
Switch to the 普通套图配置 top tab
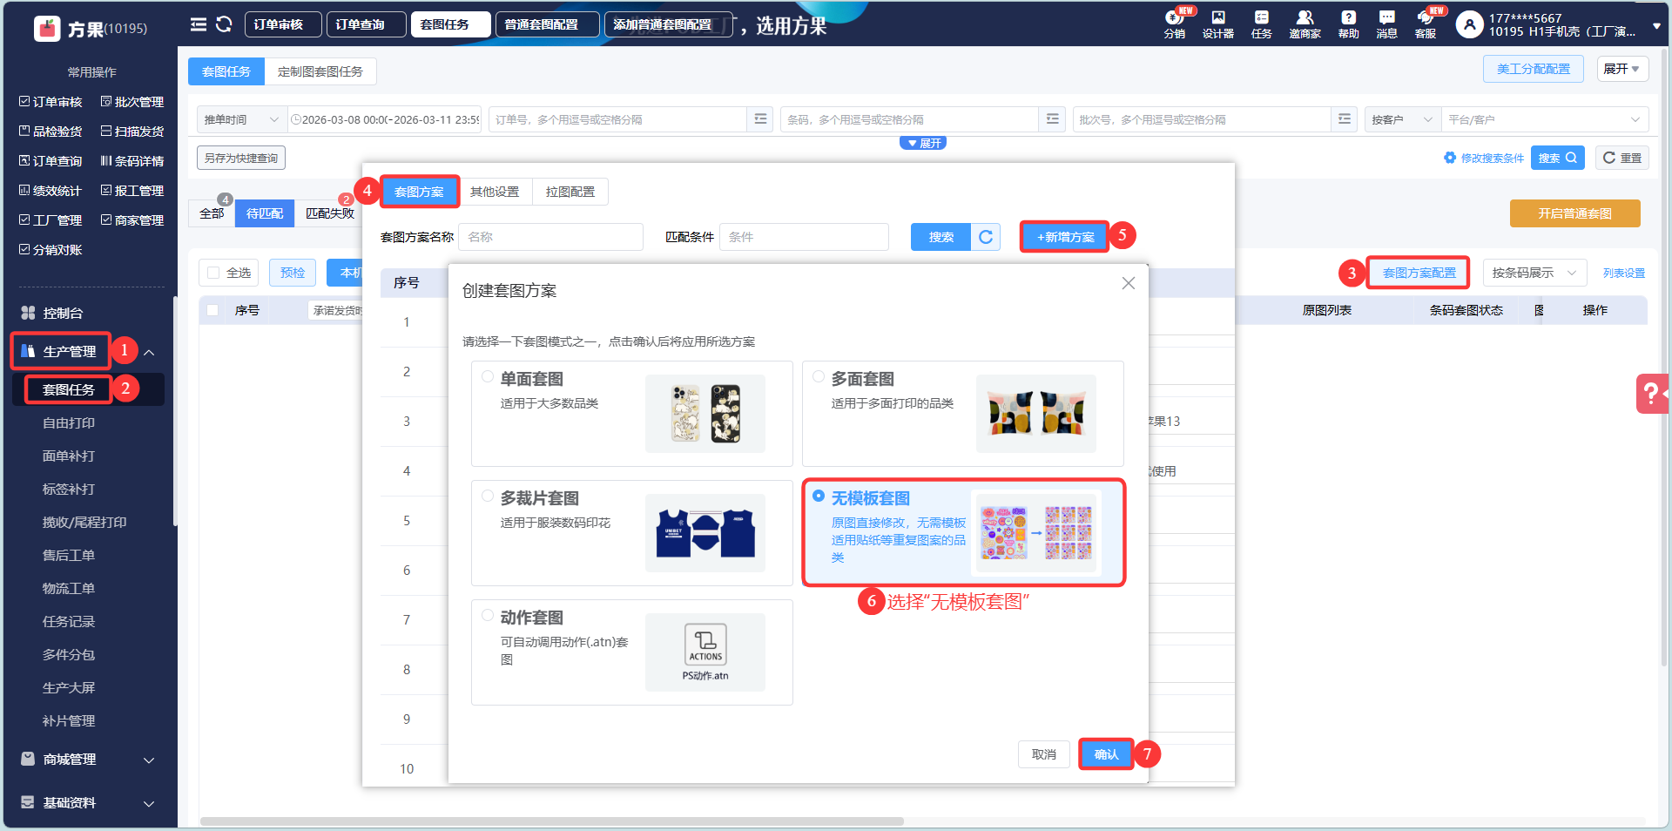tap(548, 24)
